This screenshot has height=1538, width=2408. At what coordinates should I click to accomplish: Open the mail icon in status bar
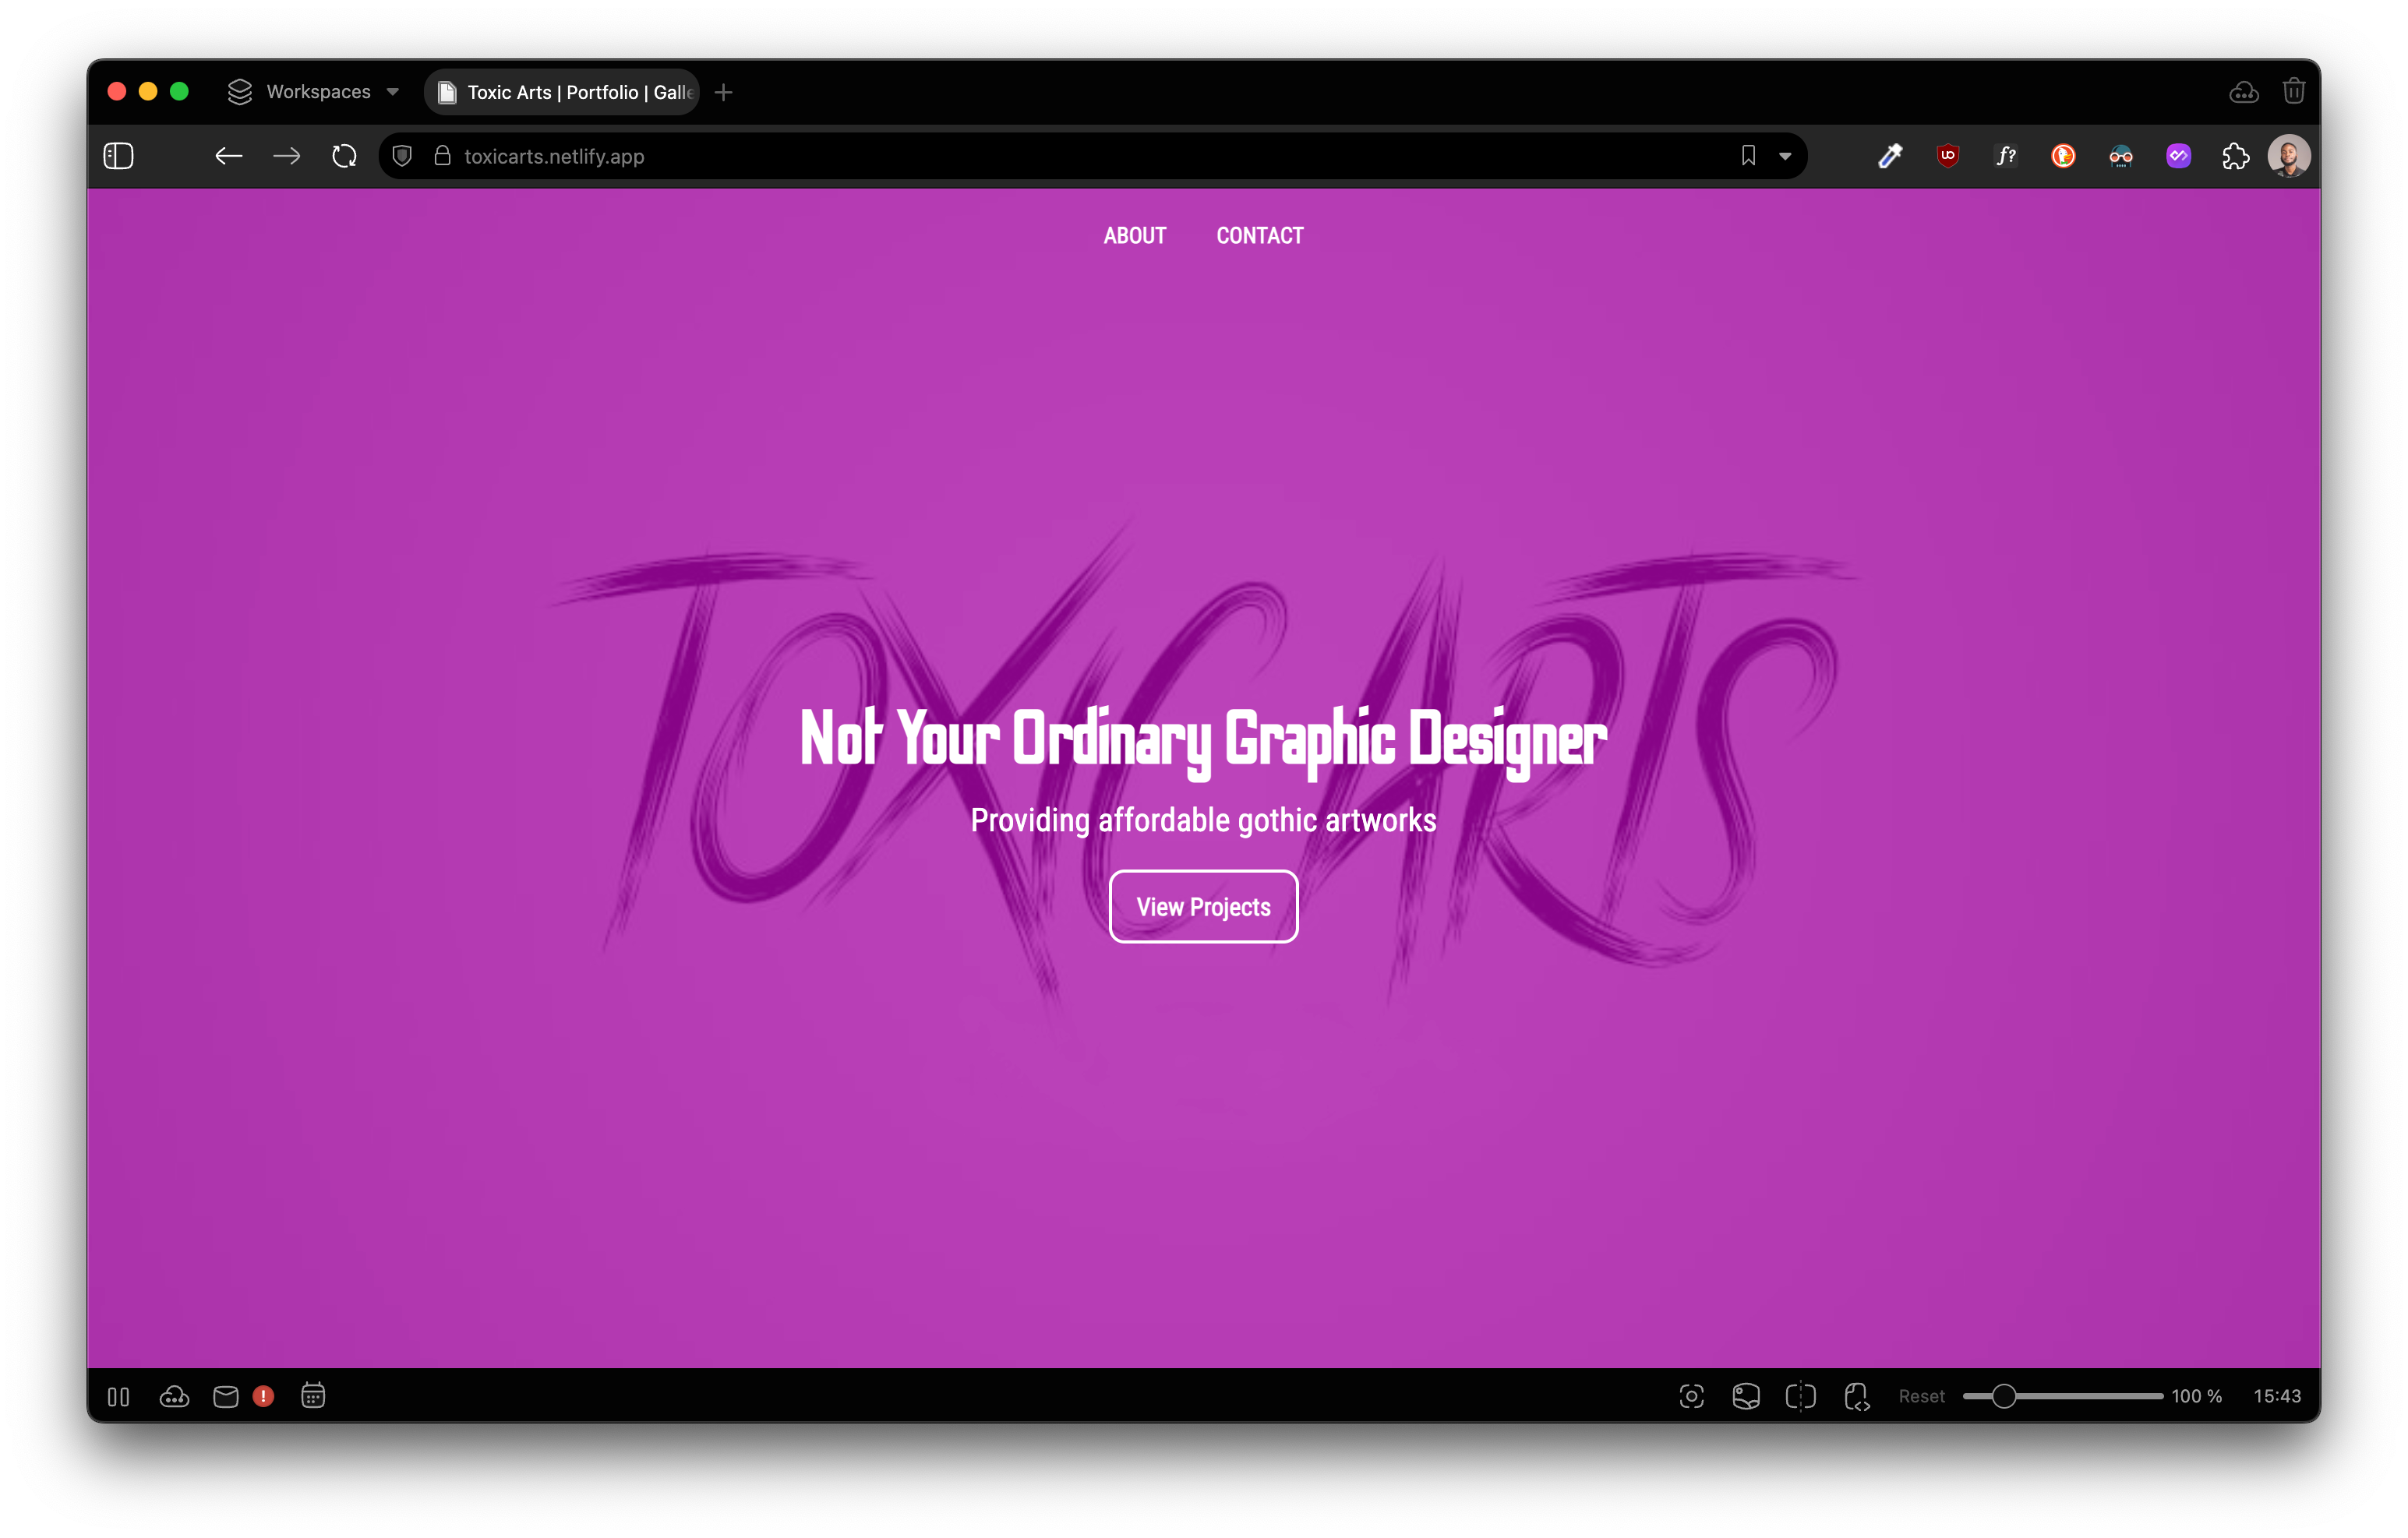[226, 1397]
